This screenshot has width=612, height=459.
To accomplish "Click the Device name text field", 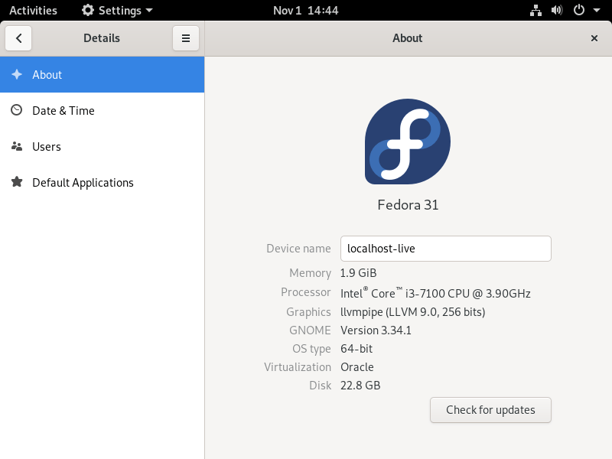I will pyautogui.click(x=446, y=249).
